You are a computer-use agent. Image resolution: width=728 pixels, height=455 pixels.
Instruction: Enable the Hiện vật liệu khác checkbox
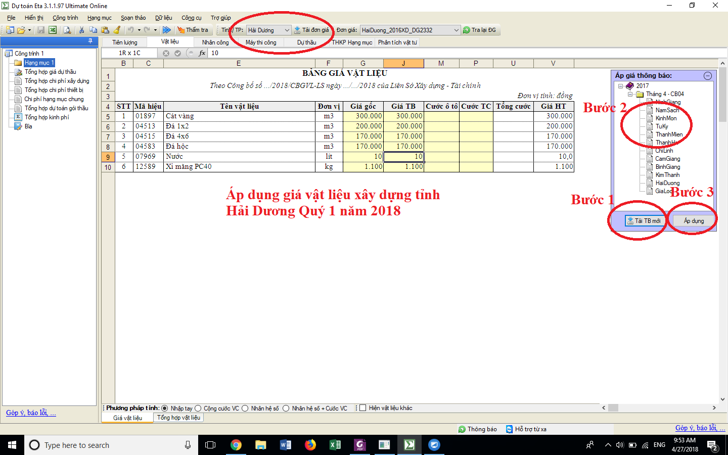click(x=362, y=408)
